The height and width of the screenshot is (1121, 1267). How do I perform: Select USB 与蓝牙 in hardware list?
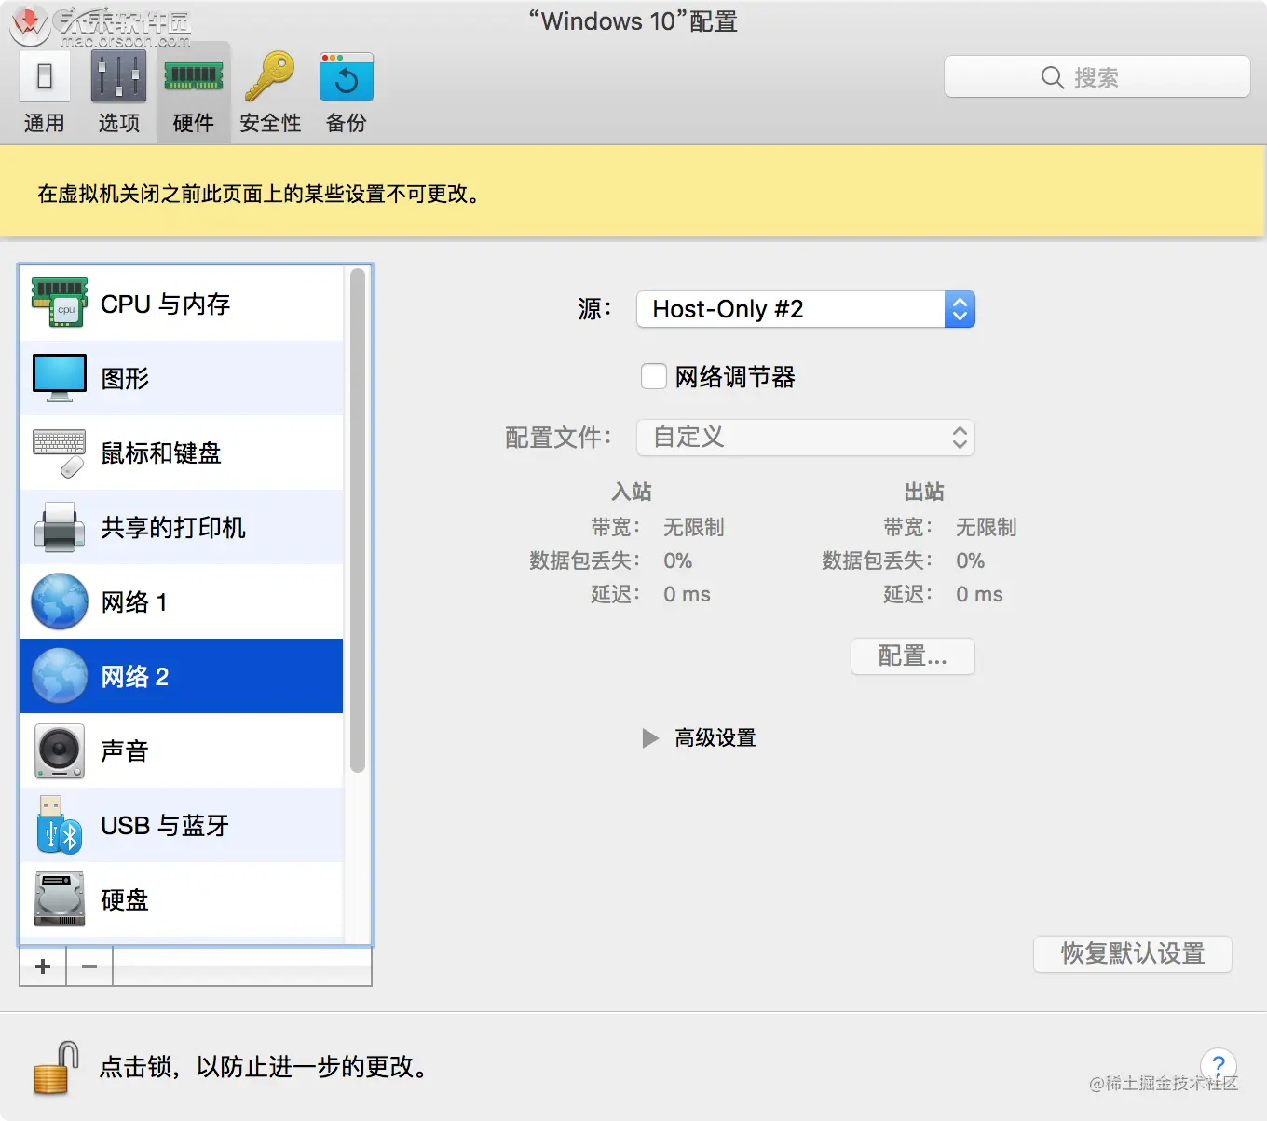click(x=182, y=825)
